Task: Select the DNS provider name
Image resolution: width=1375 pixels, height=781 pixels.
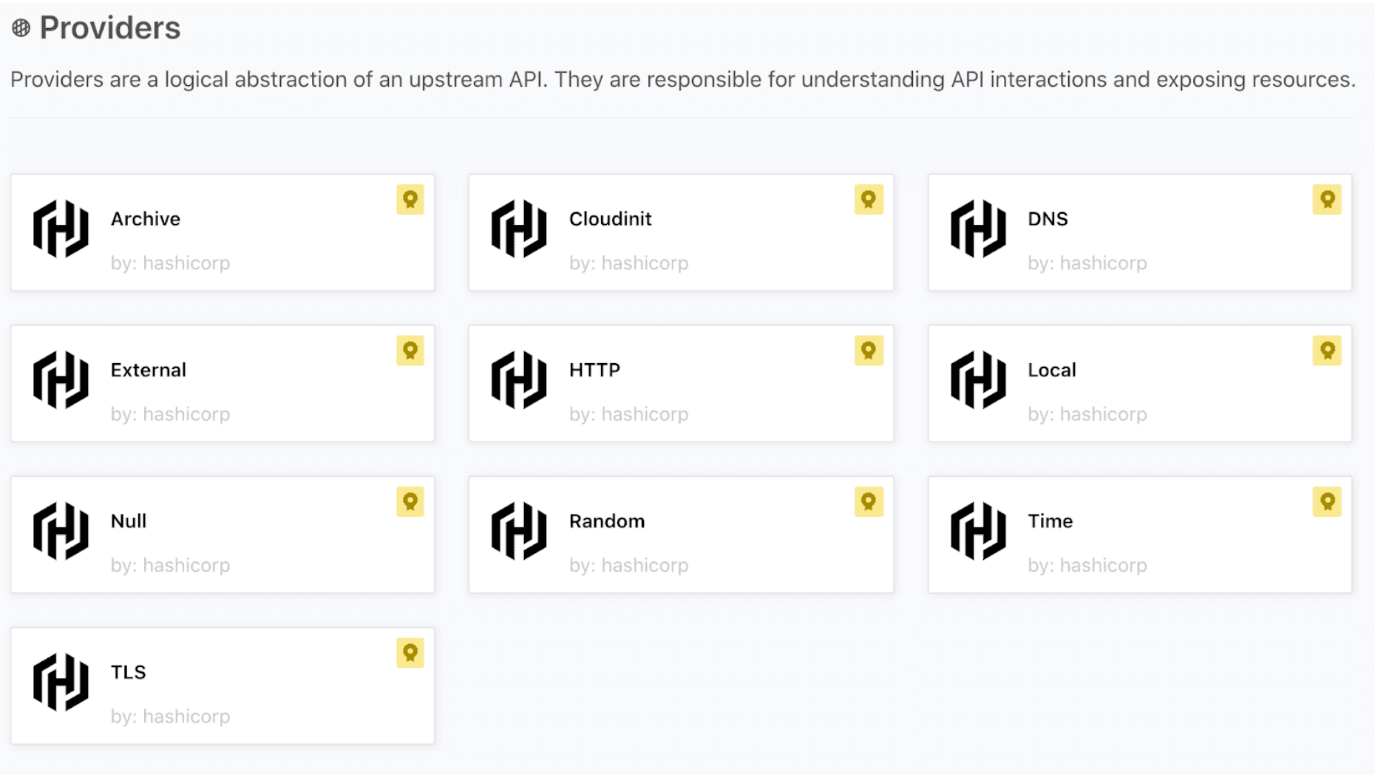Action: tap(1048, 219)
